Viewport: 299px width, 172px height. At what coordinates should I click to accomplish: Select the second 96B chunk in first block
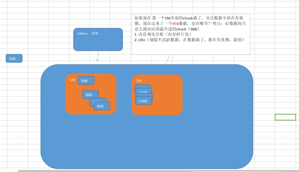(90, 95)
